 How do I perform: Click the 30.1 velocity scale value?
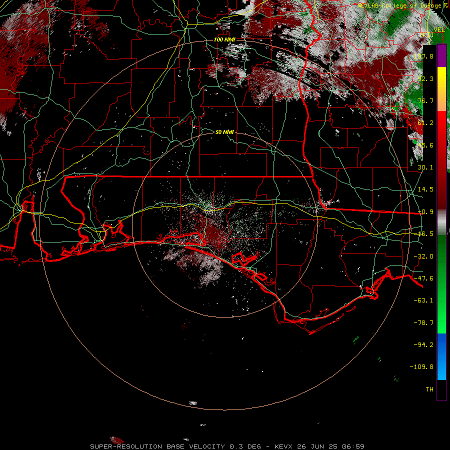pyautogui.click(x=425, y=167)
